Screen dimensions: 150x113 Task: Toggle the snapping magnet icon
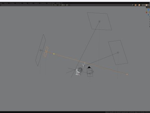tap(62, 5)
